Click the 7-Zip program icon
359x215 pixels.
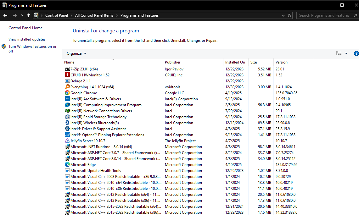67,69
